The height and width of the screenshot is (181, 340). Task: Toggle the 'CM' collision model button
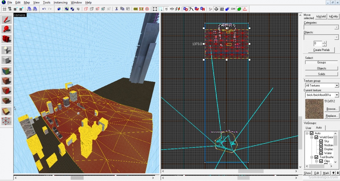(233, 9)
